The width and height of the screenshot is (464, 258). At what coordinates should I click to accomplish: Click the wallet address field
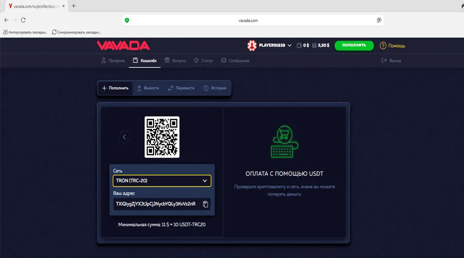point(162,204)
